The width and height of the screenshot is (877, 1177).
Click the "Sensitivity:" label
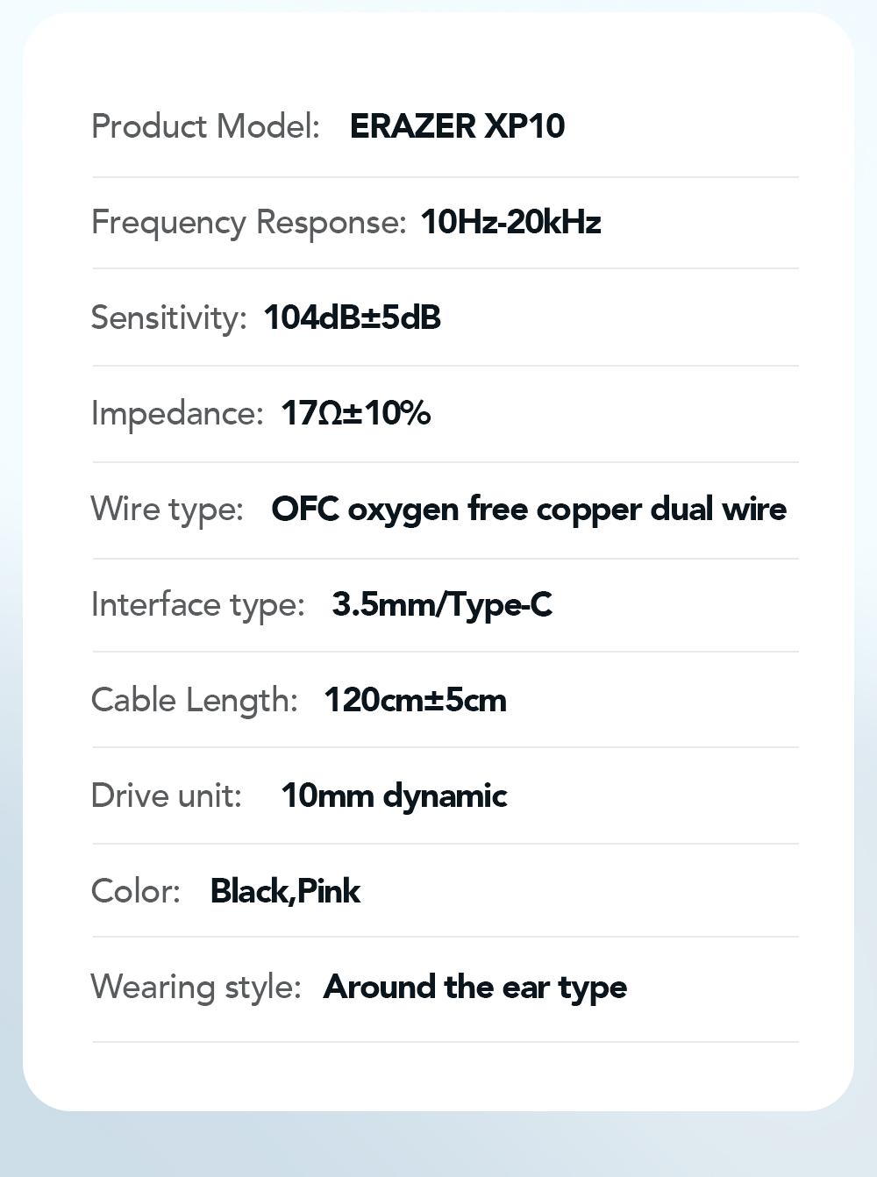point(168,317)
